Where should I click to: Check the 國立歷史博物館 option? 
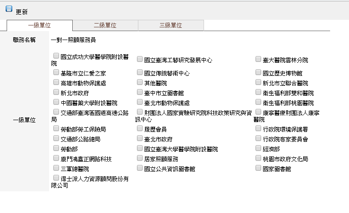pos(258,73)
